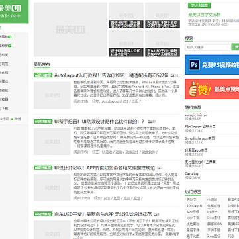Click the green category badge beside UI新手扫盲 title
The width and height of the screenshot is (239, 239).
pyautogui.click(x=43, y=121)
